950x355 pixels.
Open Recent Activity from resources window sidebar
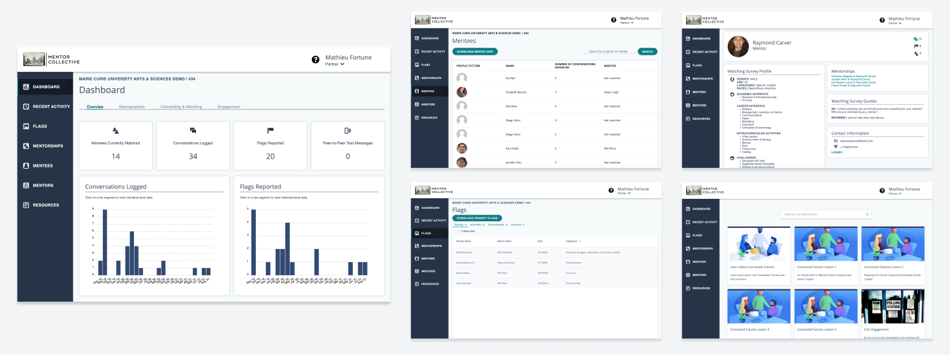[702, 221]
